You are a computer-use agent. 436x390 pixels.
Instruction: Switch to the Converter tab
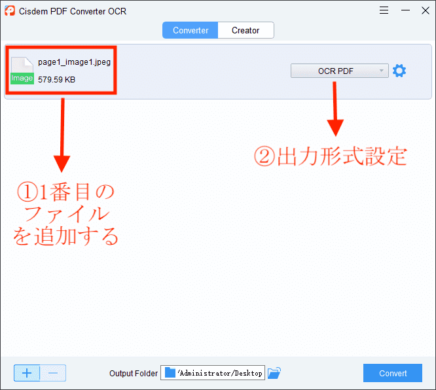pyautogui.click(x=191, y=30)
